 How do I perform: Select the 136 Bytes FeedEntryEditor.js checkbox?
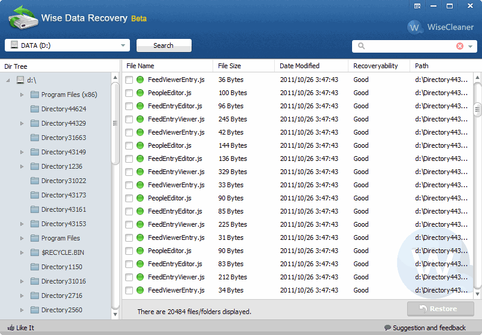(129, 159)
